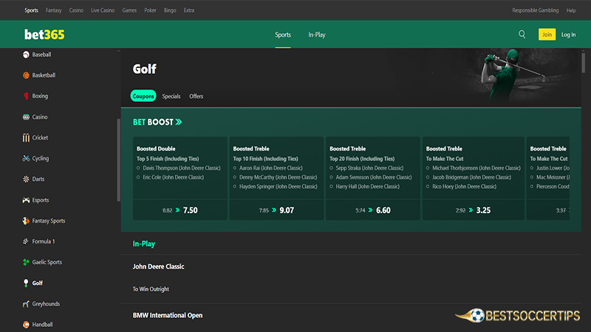The width and height of the screenshot is (591, 332).
Task: Open search with magnifier icon
Action: tap(522, 35)
